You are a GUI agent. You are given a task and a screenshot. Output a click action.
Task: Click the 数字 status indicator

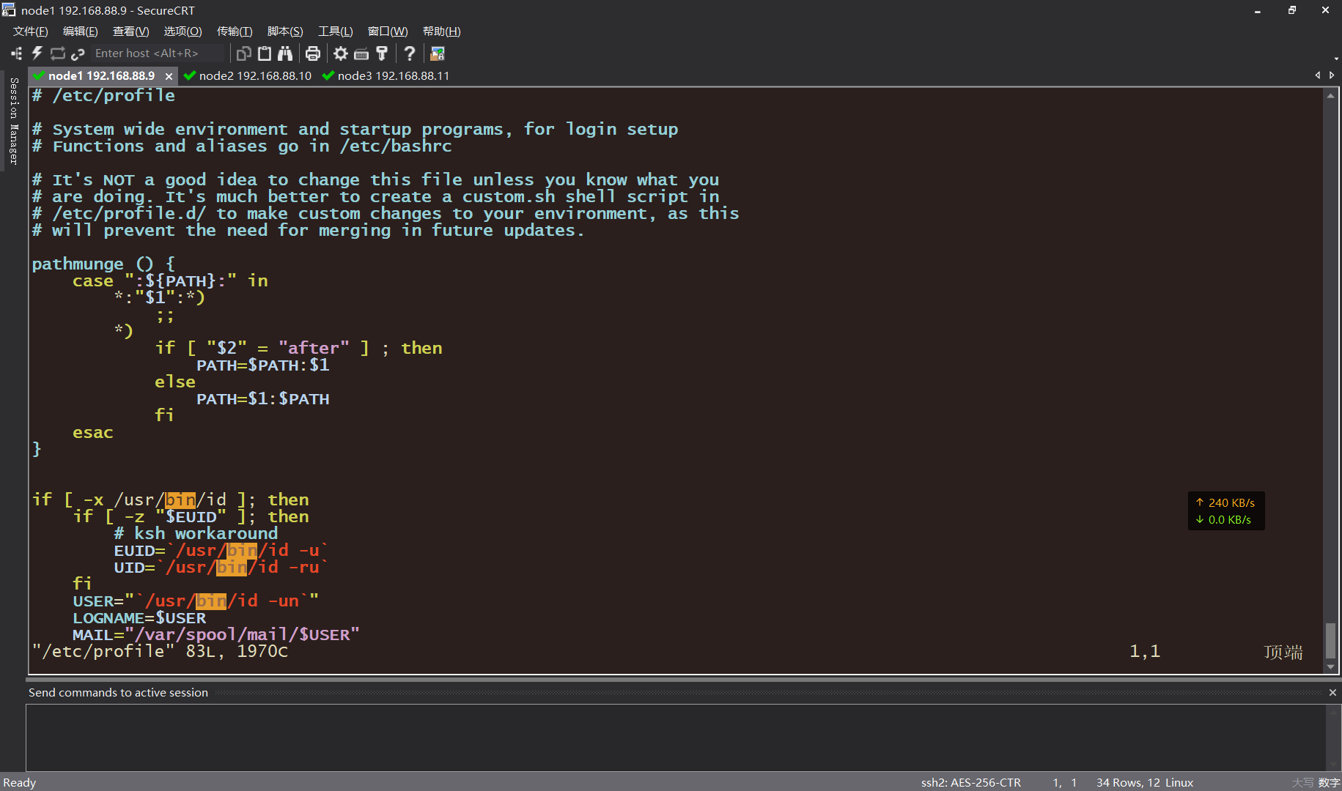[1329, 782]
